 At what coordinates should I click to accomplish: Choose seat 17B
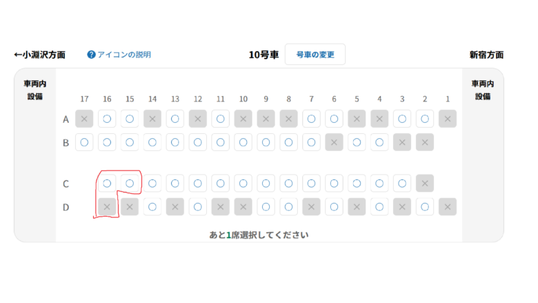(x=84, y=142)
